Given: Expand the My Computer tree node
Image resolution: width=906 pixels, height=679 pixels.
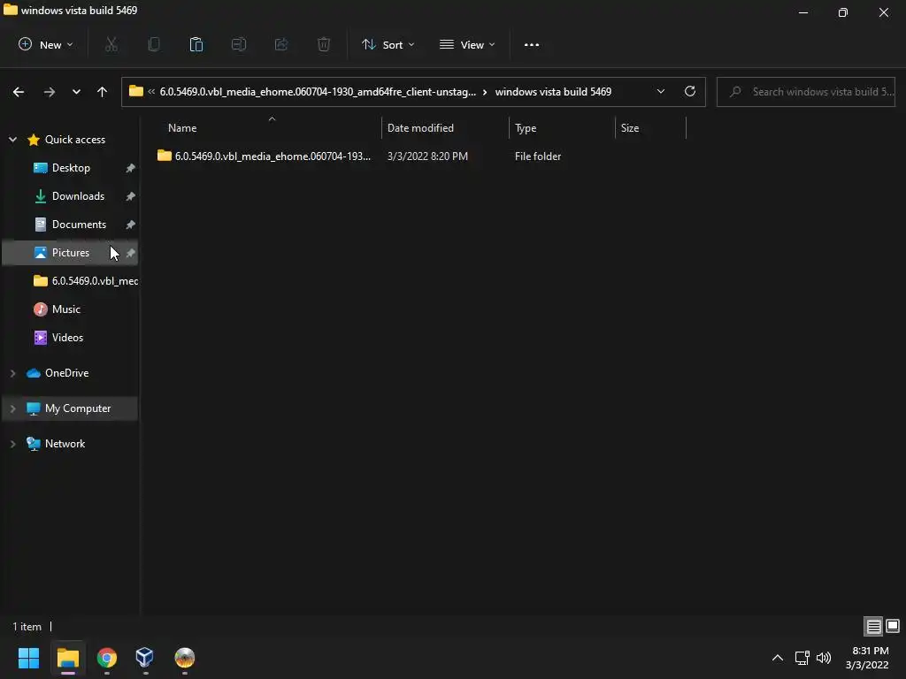Looking at the screenshot, I should [12, 408].
